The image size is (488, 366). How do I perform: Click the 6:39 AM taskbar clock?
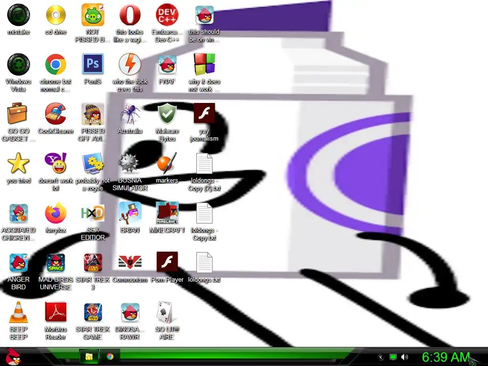click(446, 357)
